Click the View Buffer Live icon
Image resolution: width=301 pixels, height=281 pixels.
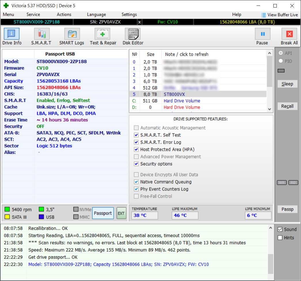(264, 15)
